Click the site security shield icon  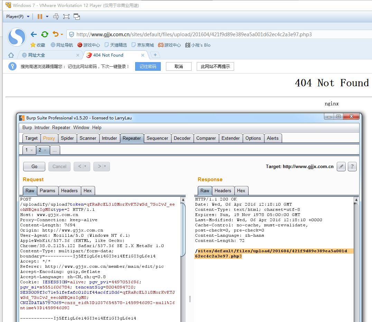(x=71, y=35)
